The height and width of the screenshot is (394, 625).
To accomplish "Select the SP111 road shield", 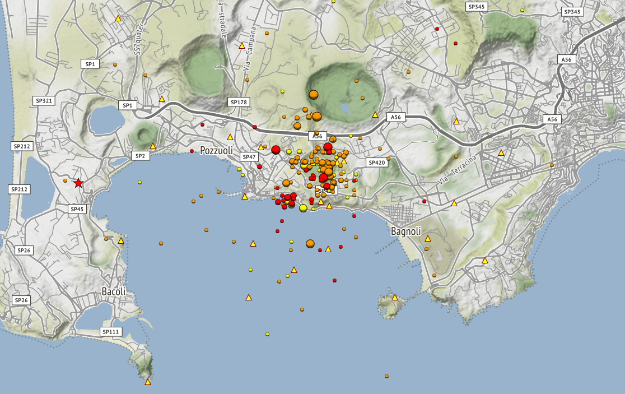I will (111, 332).
